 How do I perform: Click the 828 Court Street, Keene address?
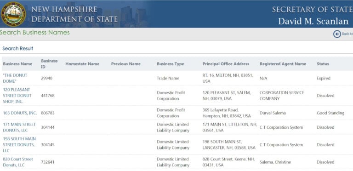pos(228,162)
